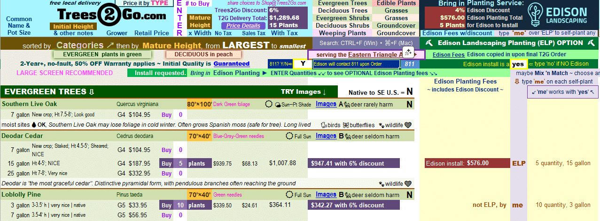Click the Full Sun circle icon for Deodar Cedar

pos(289,137)
